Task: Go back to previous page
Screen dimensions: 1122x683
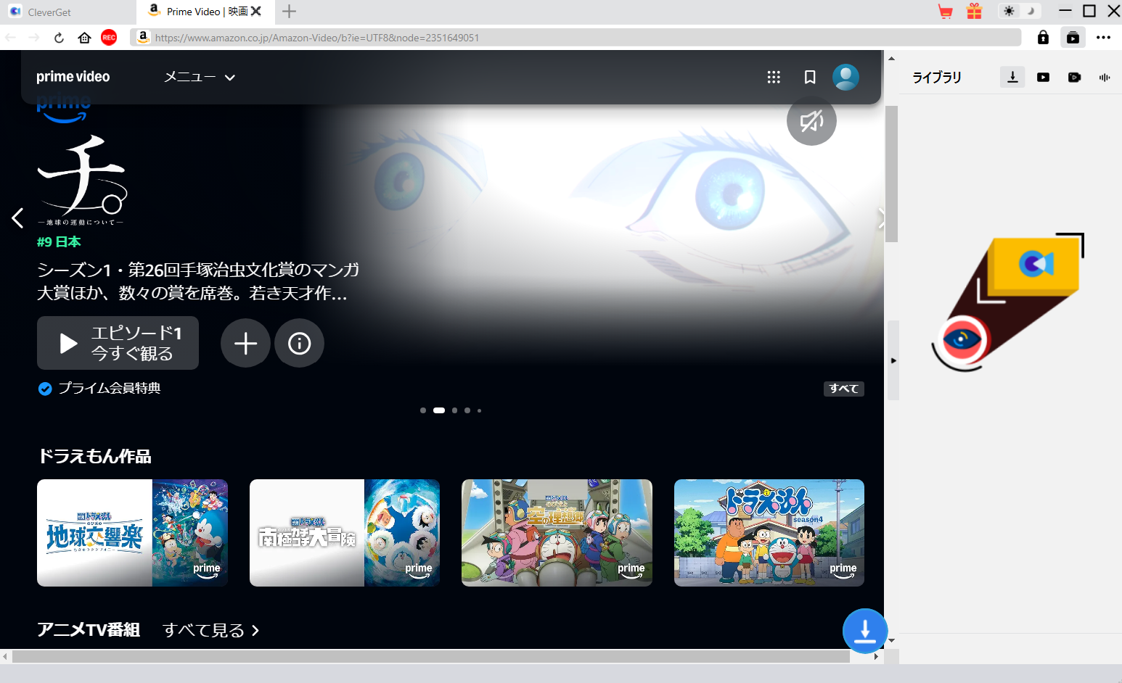Action: pos(11,38)
